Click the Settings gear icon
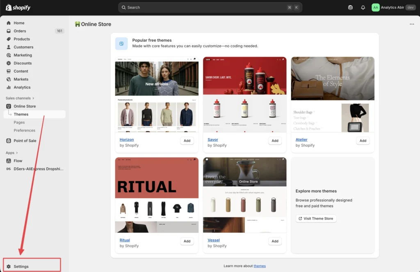Screen dimensions: 420x272 [x=9, y=266]
